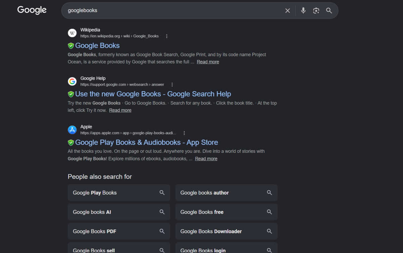Open three-dot menu for Wikipedia result
Screen dimensions: 403x253
click(x=167, y=36)
